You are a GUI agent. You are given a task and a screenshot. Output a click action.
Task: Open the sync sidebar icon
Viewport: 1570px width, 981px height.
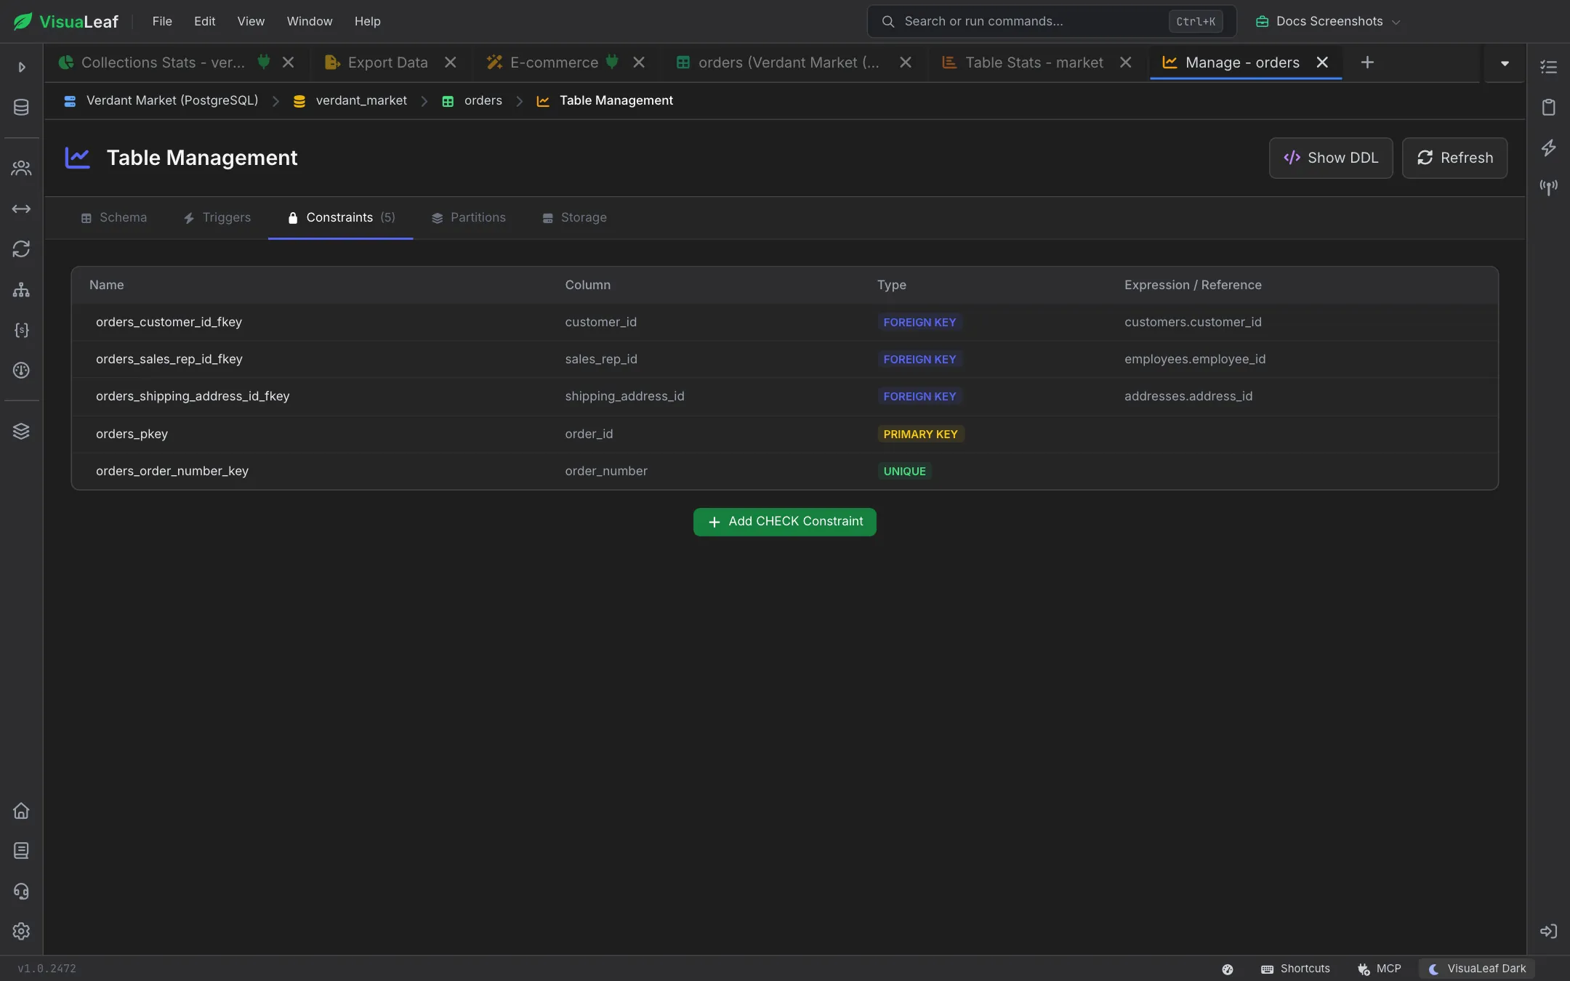tap(21, 249)
